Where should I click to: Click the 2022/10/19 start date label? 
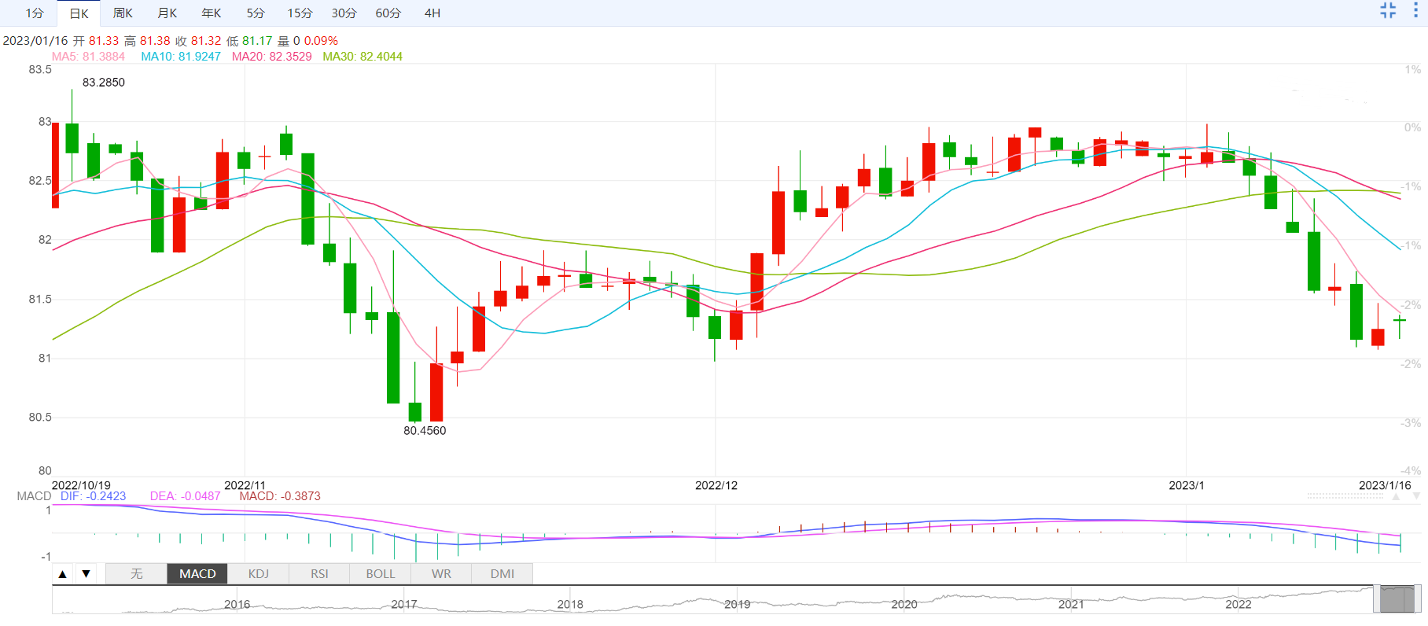[81, 485]
